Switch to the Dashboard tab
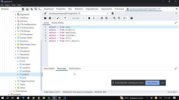The image size is (179, 100). click(49, 9)
